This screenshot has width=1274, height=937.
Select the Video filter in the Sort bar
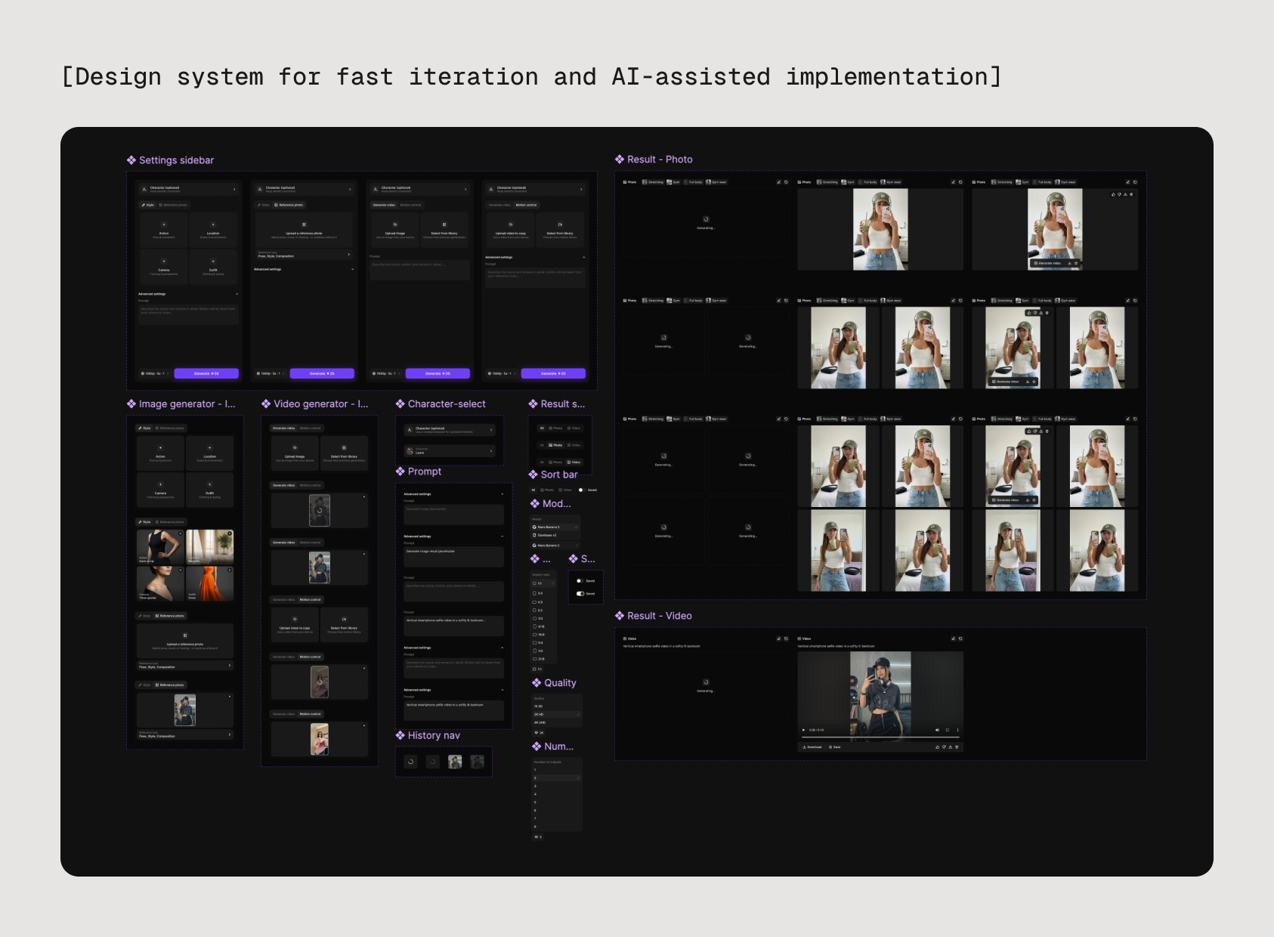[x=565, y=490]
